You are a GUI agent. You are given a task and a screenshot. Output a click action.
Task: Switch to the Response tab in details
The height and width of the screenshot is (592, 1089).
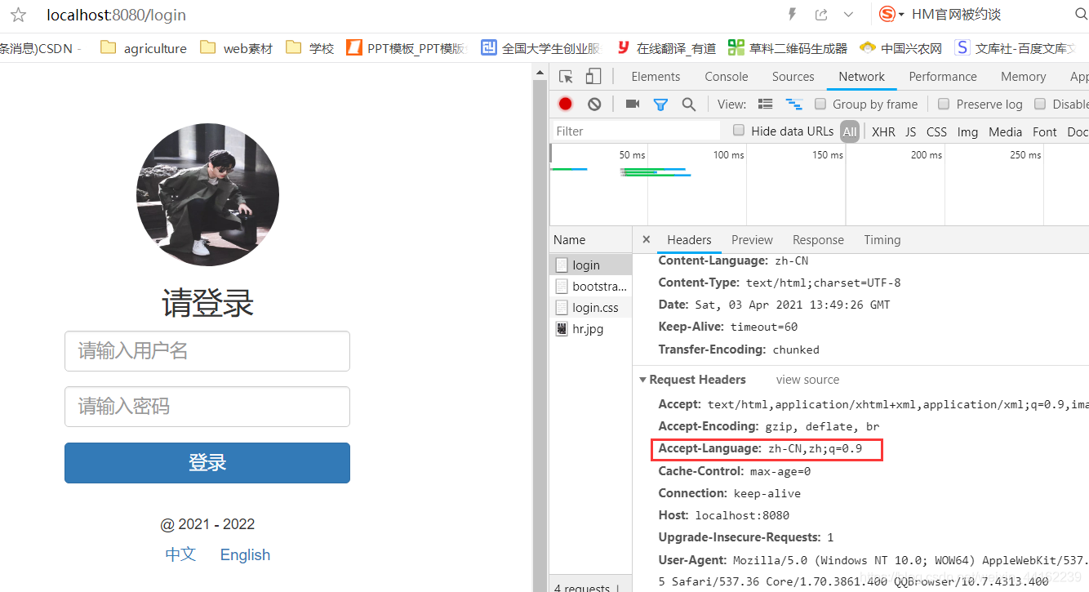pyautogui.click(x=818, y=239)
